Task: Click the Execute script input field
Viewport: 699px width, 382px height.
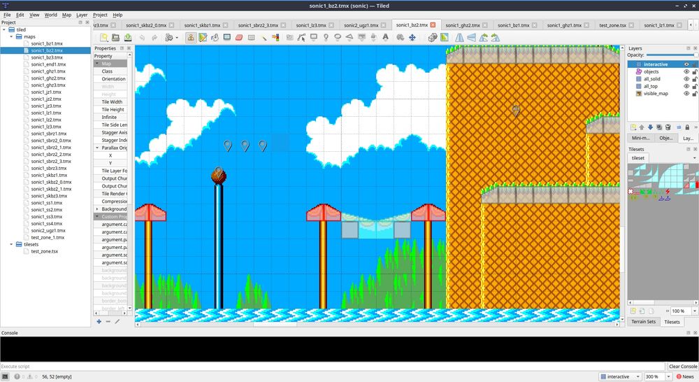Action: coord(333,367)
